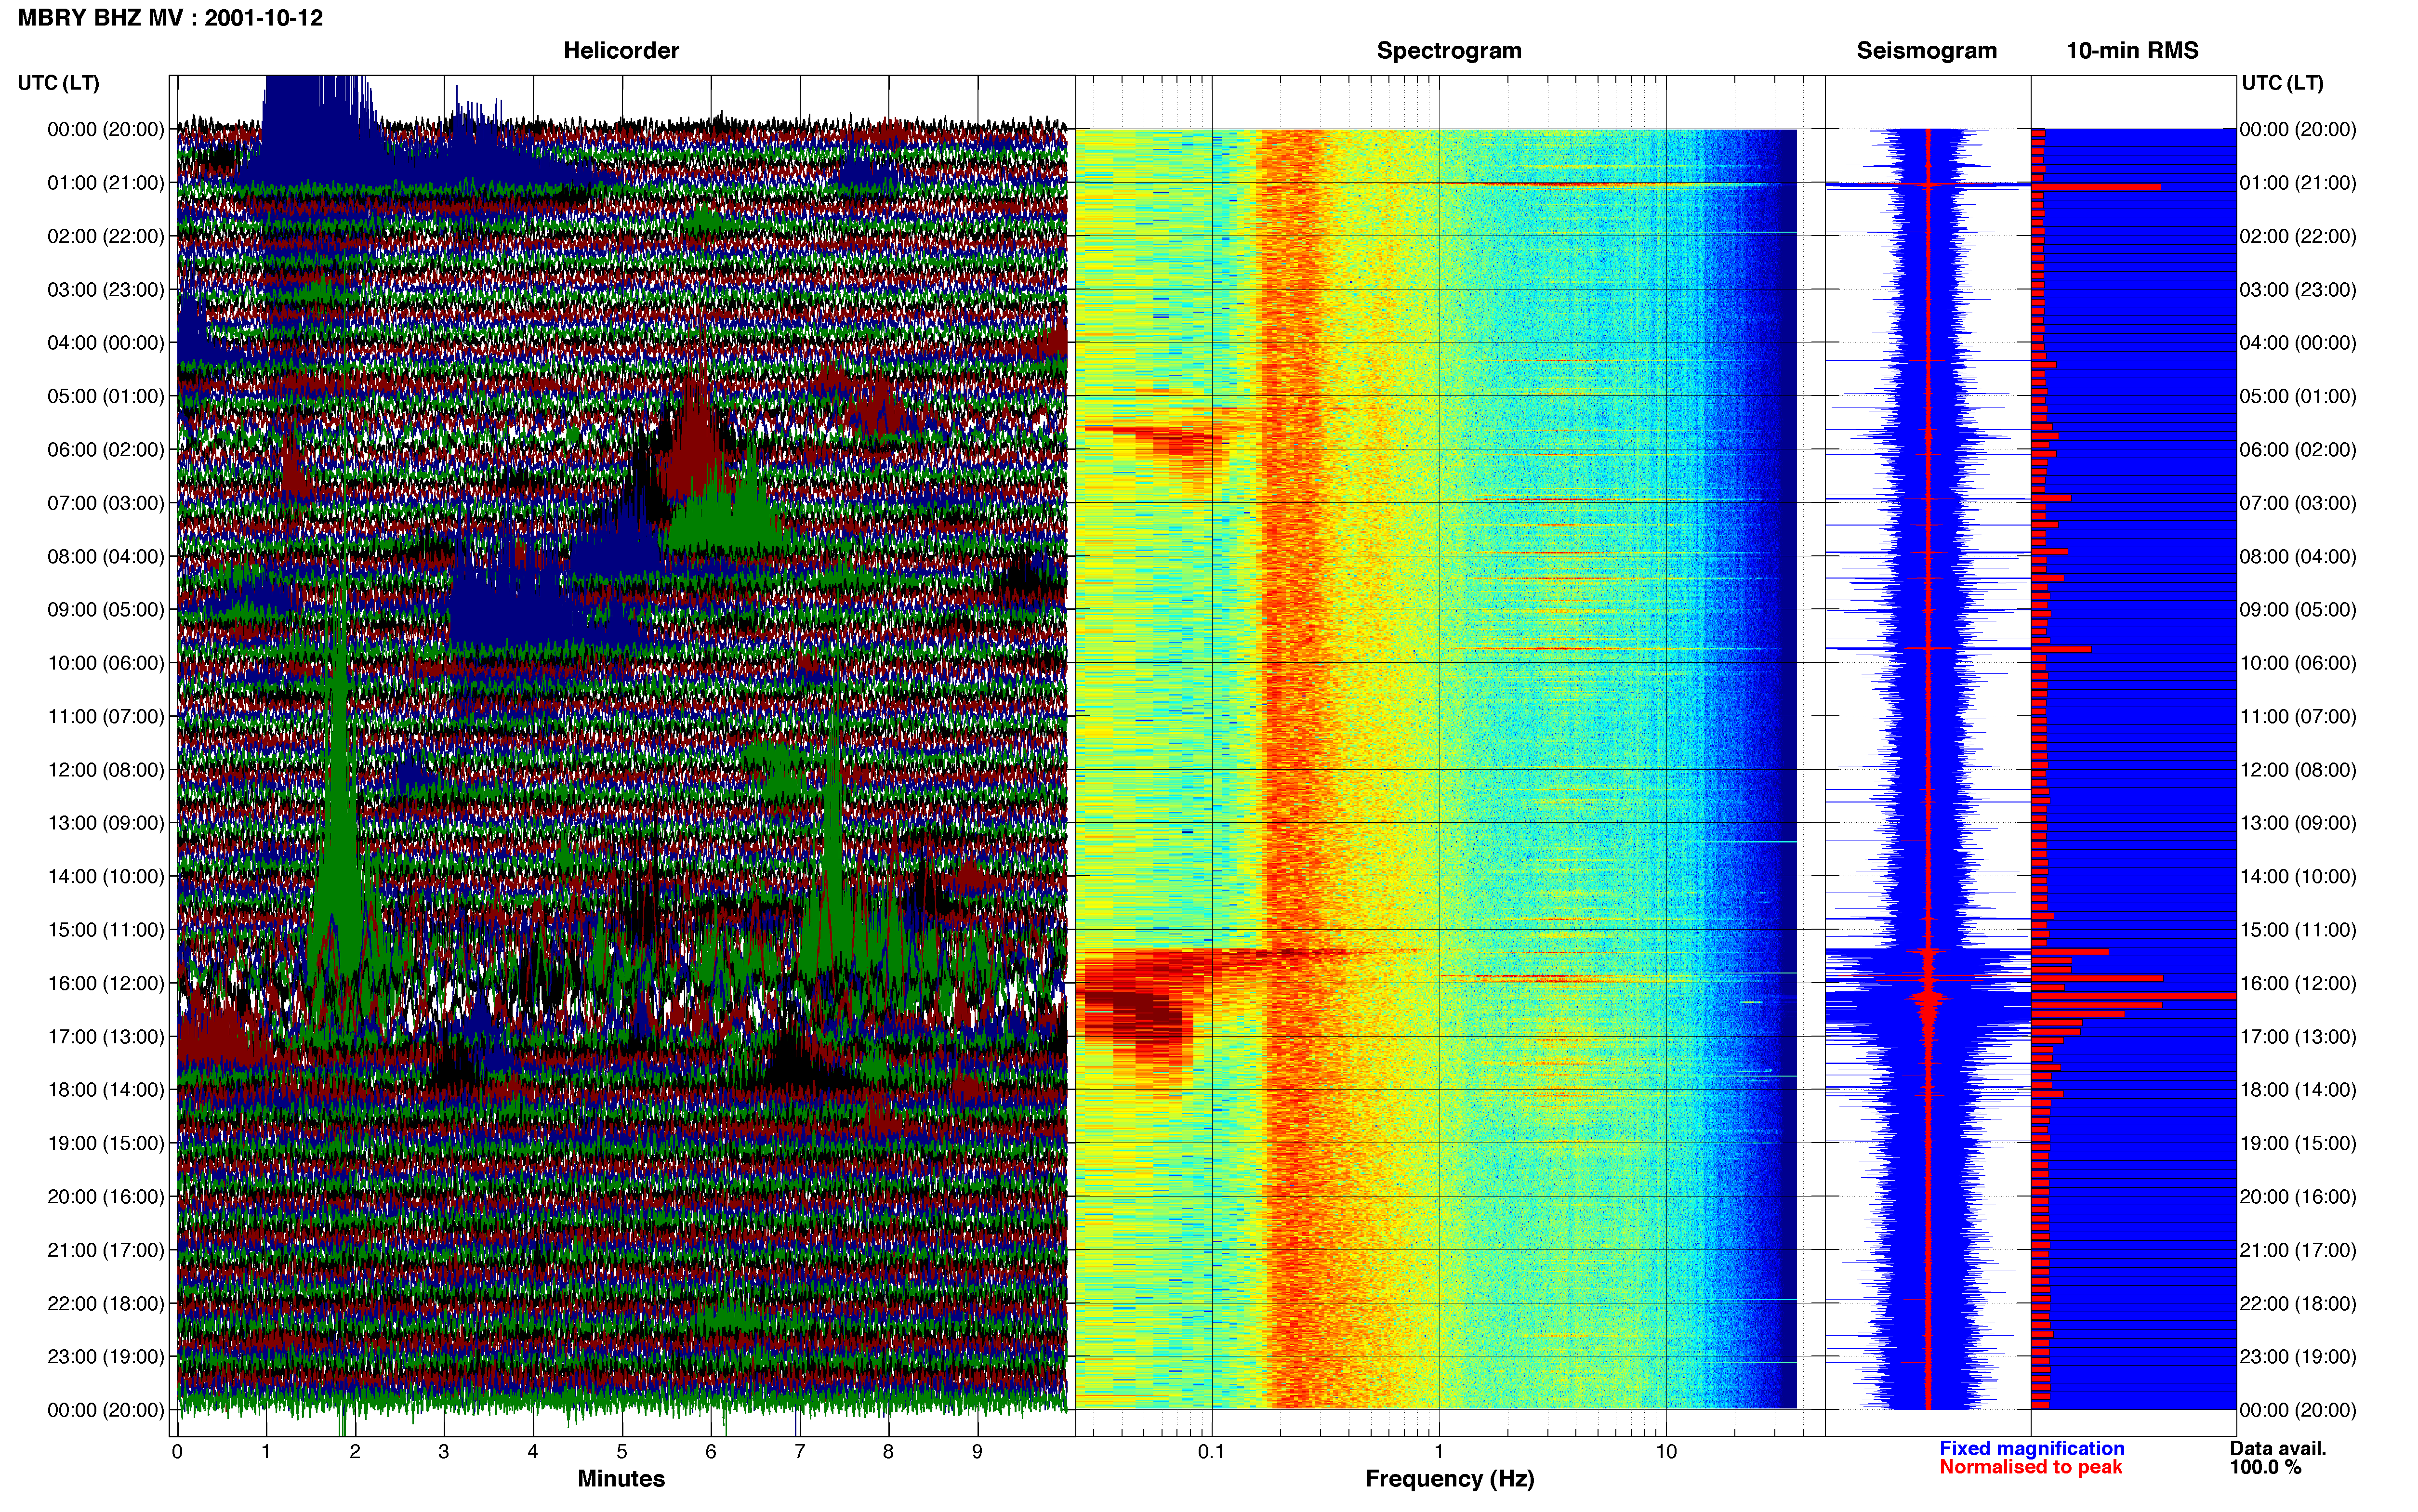The height and width of the screenshot is (1512, 2418).
Task: Click right-side time label 10:00 (06:00)
Action: coord(2298,663)
